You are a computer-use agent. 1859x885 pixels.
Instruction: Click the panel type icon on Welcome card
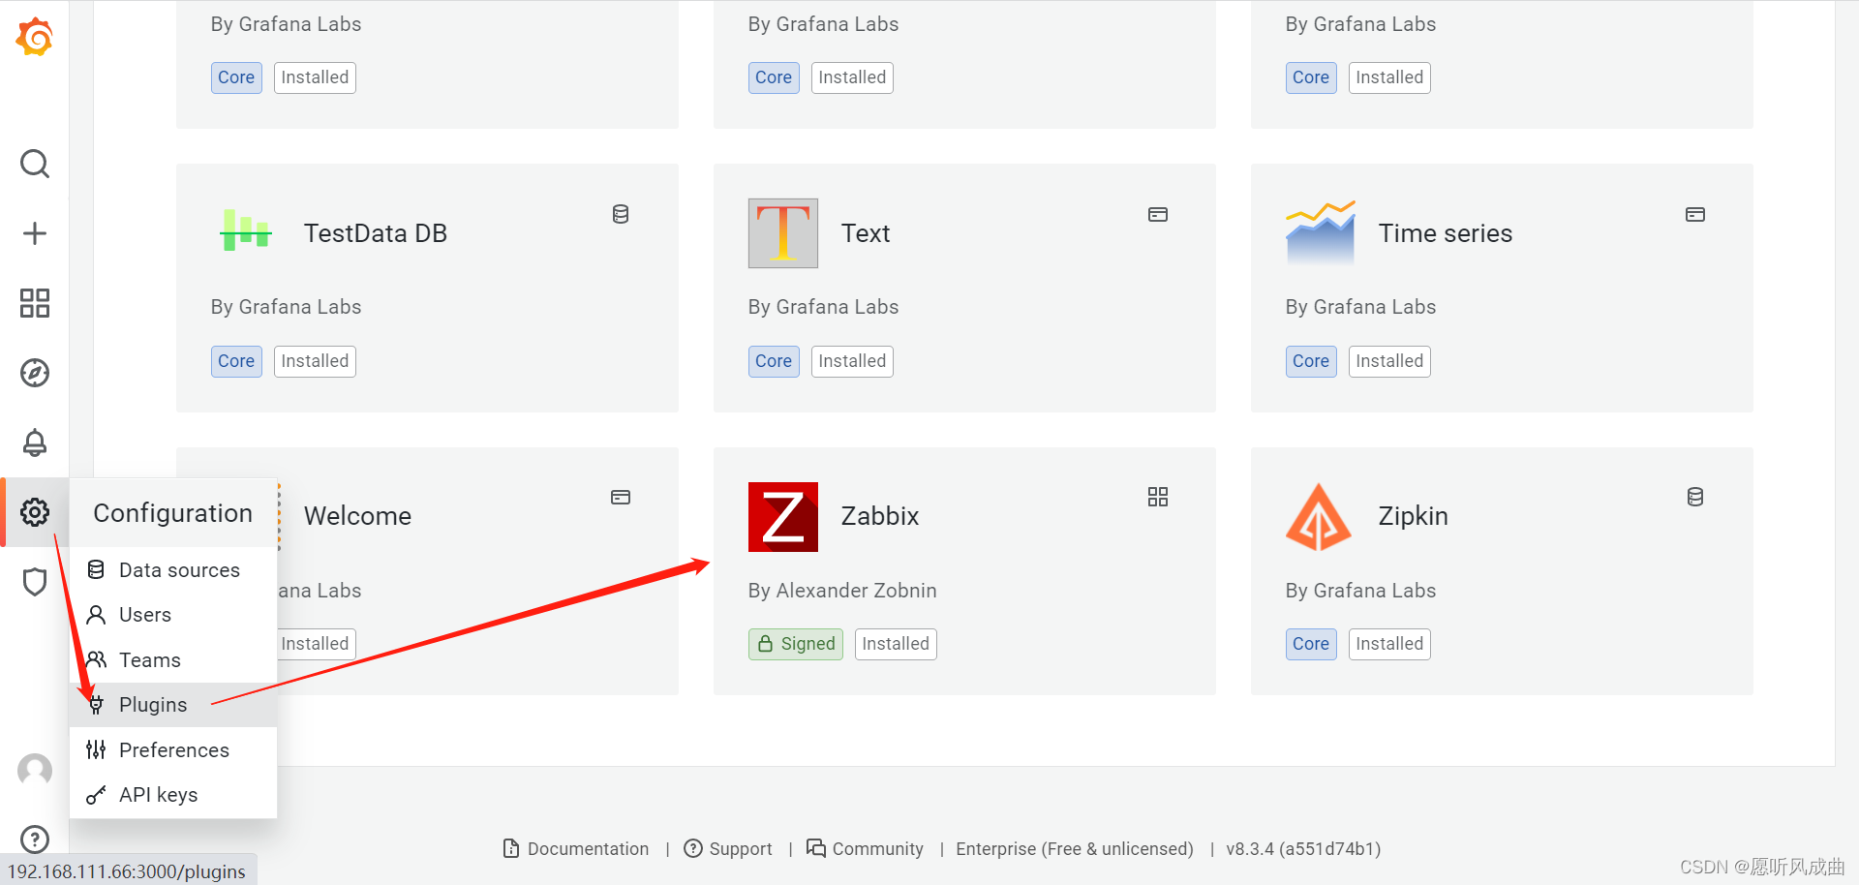(x=621, y=497)
